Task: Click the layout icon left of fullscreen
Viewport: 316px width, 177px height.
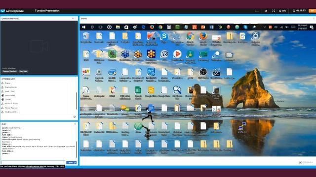Action: [266, 11]
